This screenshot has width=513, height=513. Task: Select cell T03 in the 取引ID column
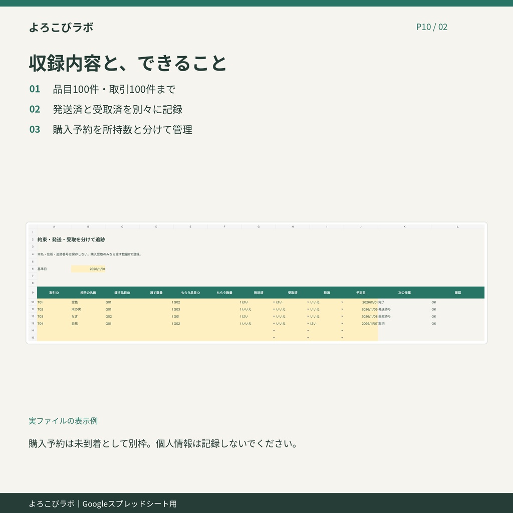tap(54, 317)
